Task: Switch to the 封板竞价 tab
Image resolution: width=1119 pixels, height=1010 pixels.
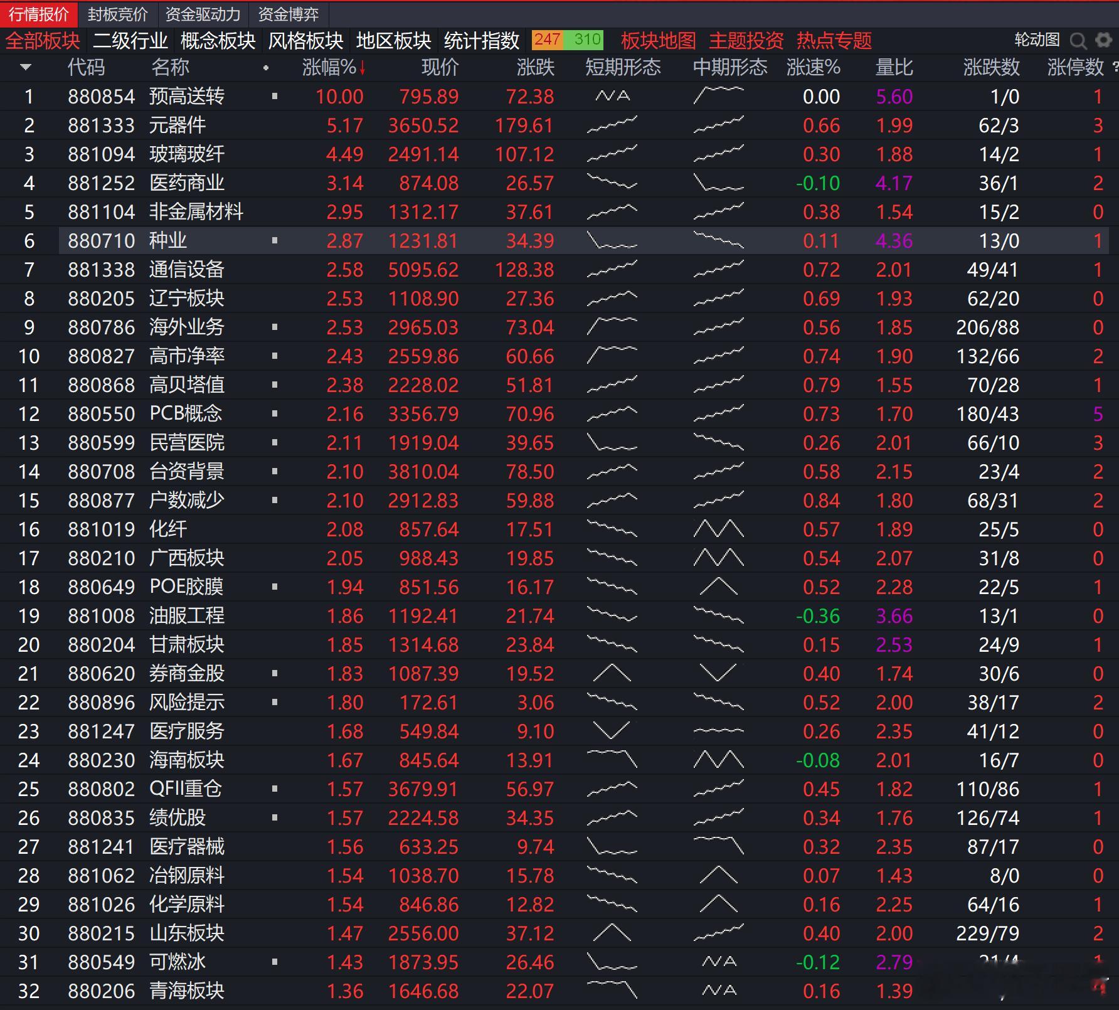Action: pos(118,14)
